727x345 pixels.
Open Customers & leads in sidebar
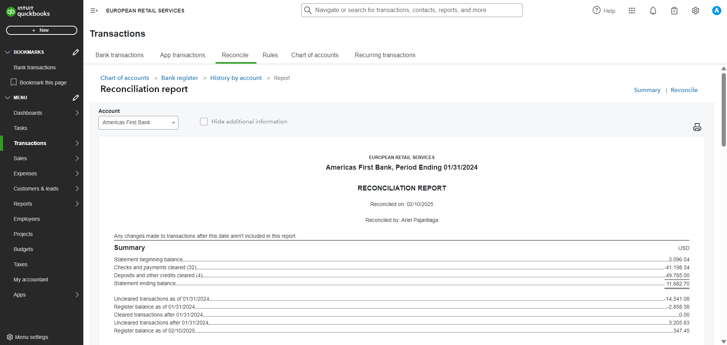point(36,189)
